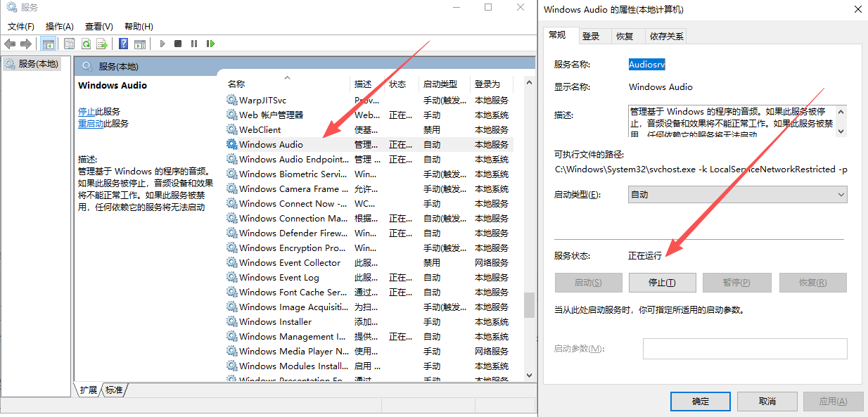Sort by the 启动类型 column header

point(445,84)
